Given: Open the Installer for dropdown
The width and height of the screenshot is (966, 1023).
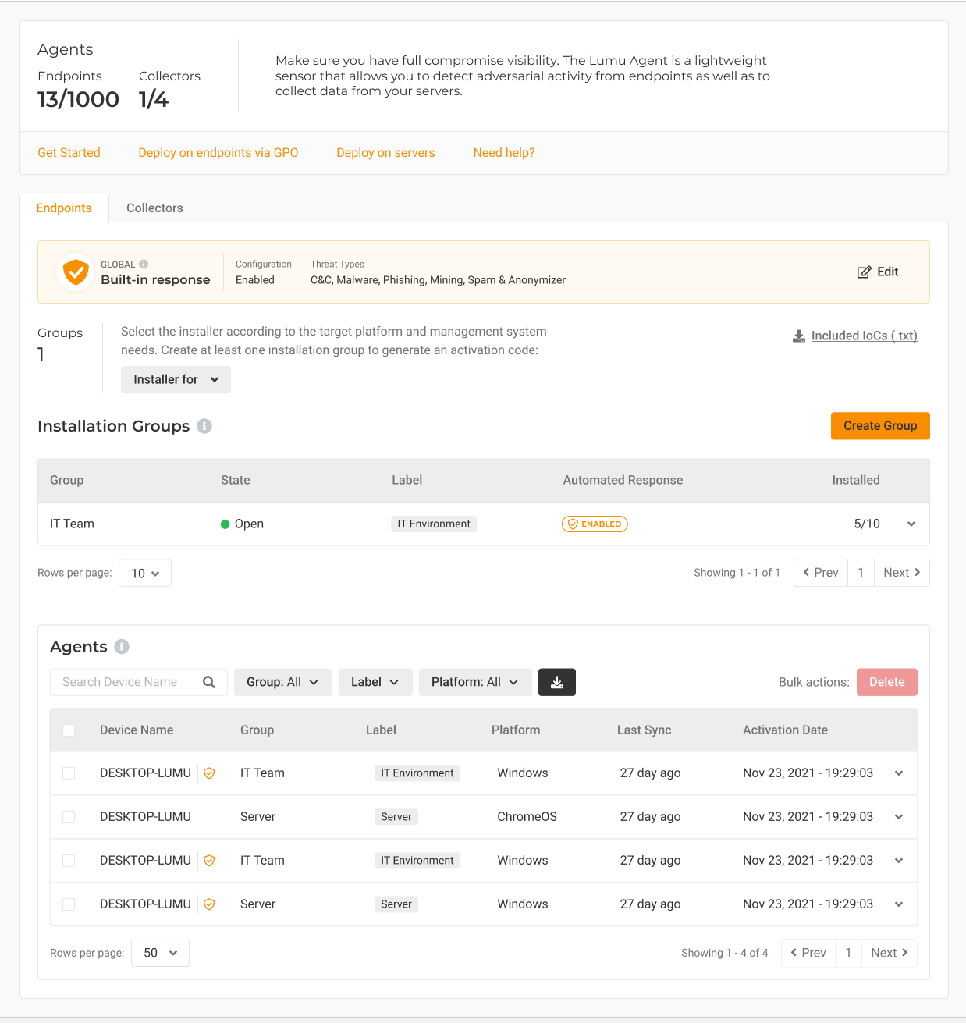Looking at the screenshot, I should point(176,380).
